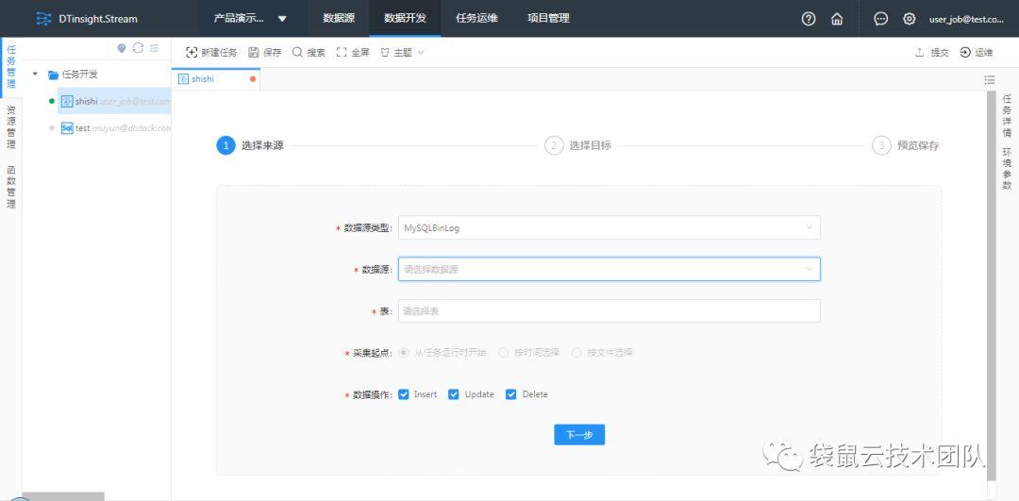Click 保存 save in toolbar
This screenshot has height=501, width=1019.
pos(264,53)
